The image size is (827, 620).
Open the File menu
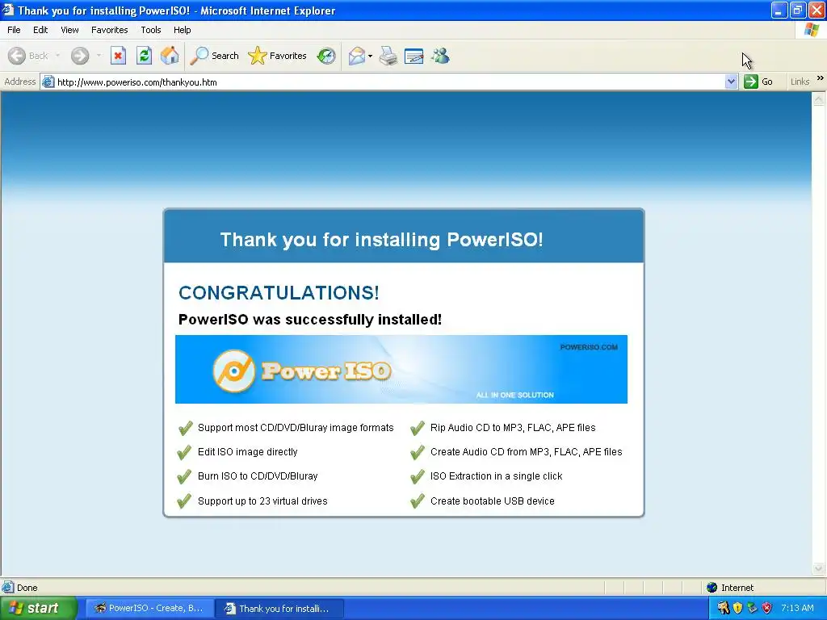[x=14, y=30]
